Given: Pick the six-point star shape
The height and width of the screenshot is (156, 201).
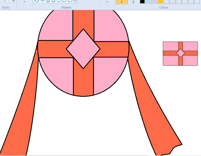Looking at the screenshot, I should 53,1.
